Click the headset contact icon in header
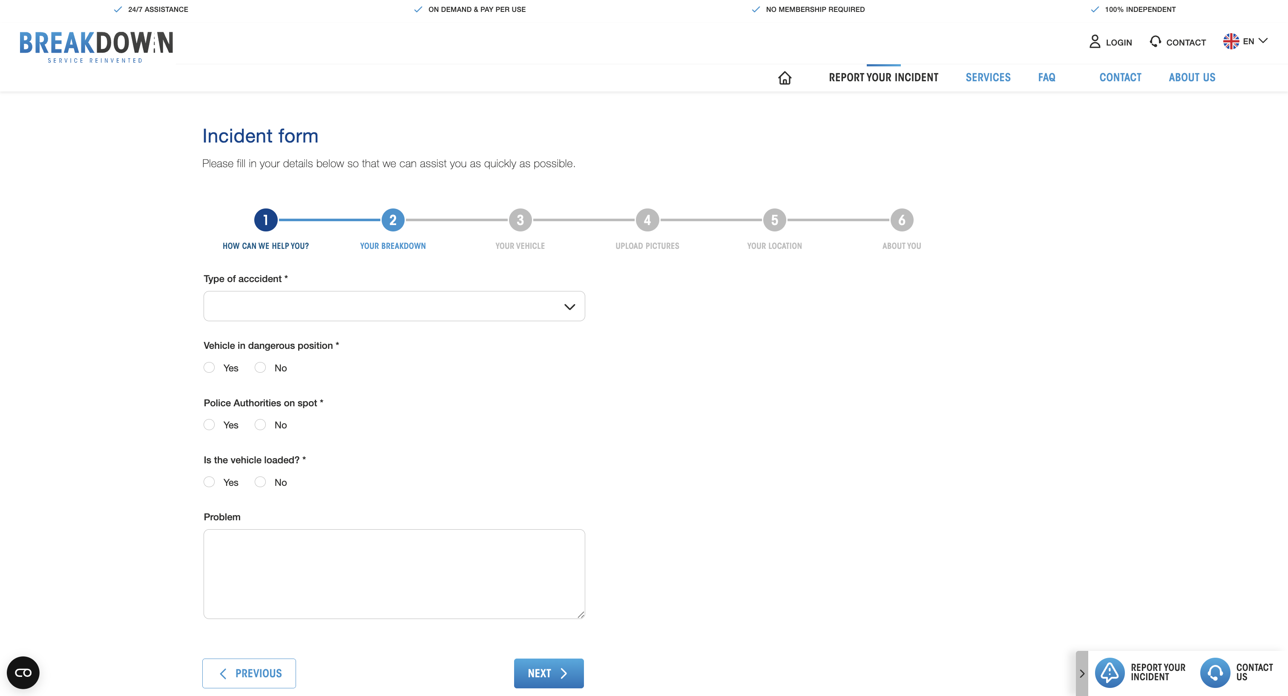This screenshot has height=696, width=1288. click(x=1155, y=41)
